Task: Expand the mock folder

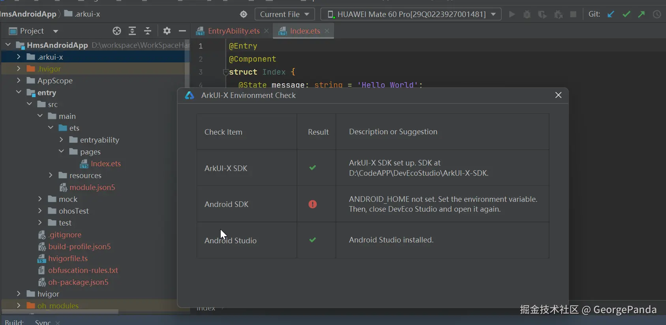Action: 40,199
